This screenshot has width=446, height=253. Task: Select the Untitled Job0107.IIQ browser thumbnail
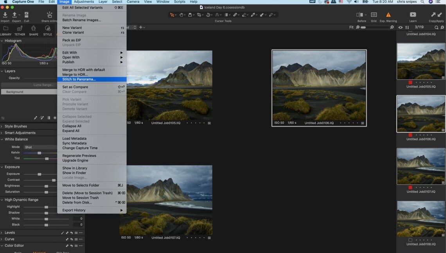(x=421, y=166)
